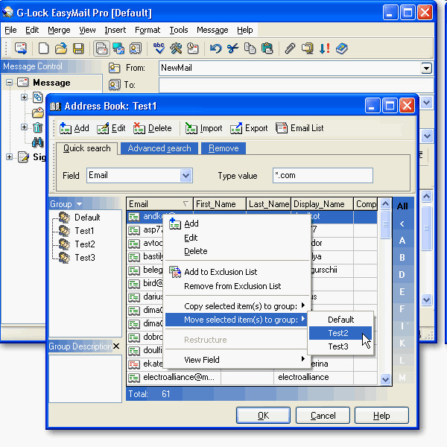Open the scheduler clock toolbar icon
Viewport: 447px width, 447px height.
(193, 48)
